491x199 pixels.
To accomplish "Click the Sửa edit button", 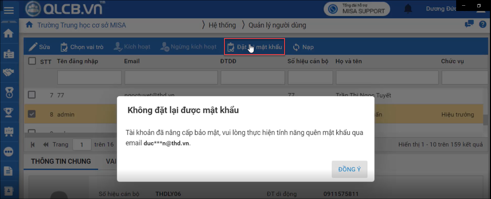I will click(40, 47).
